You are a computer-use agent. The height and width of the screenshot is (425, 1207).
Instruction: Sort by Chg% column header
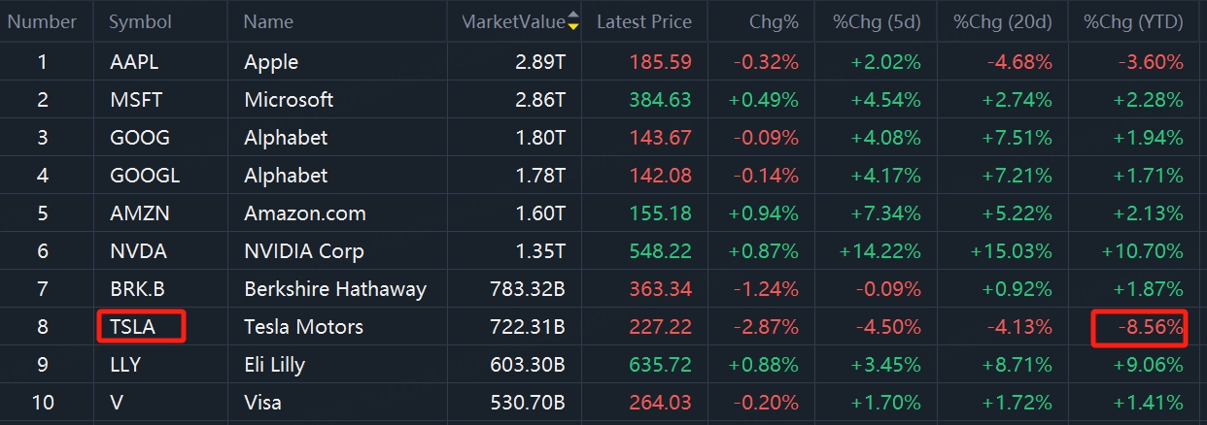[775, 21]
